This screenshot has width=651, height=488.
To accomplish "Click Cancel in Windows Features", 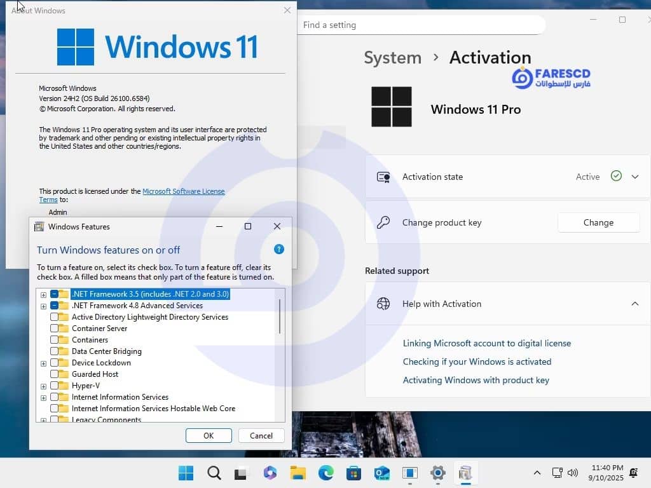I will pos(261,435).
